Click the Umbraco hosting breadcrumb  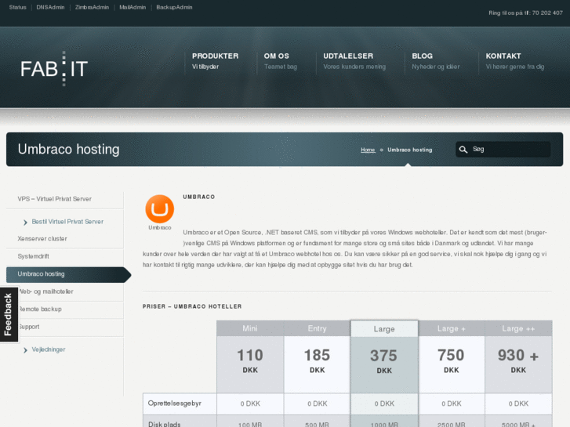click(410, 150)
